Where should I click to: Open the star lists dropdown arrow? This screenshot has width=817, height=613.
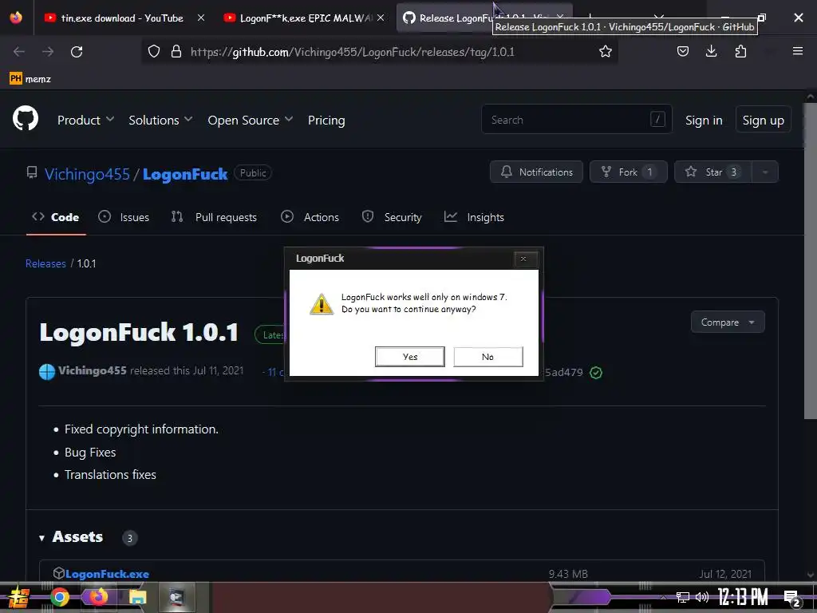coord(765,172)
